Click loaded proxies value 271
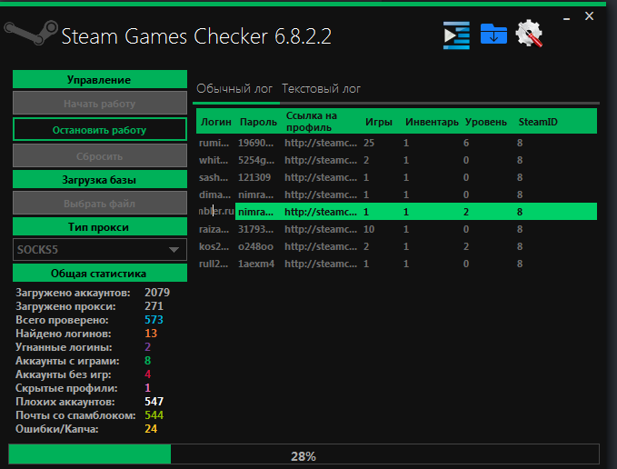The width and height of the screenshot is (617, 469). coord(154,306)
